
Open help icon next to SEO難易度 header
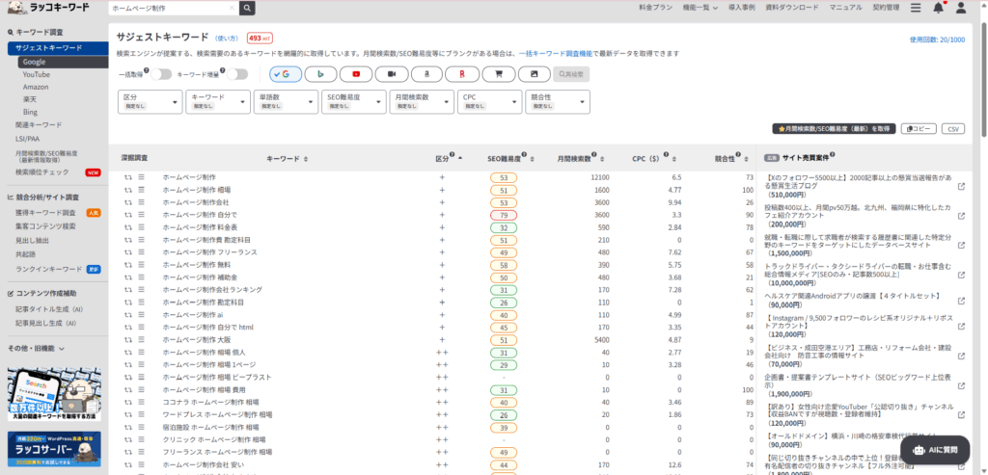pyautogui.click(x=524, y=155)
